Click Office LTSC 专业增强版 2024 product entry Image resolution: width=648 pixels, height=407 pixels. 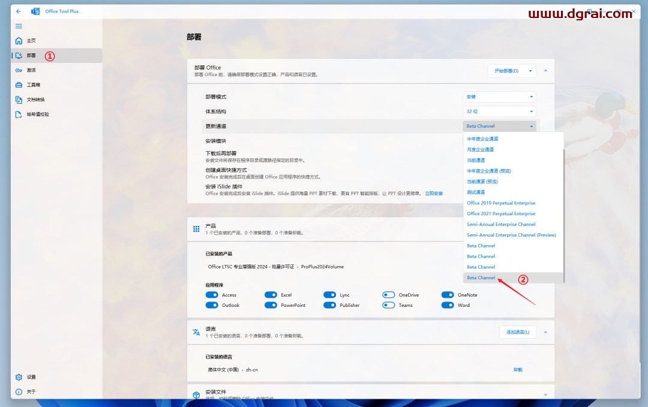pyautogui.click(x=275, y=267)
